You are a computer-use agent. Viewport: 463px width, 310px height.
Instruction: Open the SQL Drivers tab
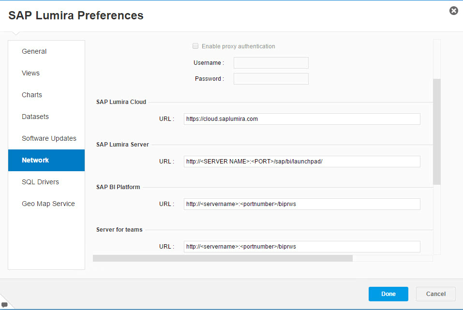(x=40, y=182)
